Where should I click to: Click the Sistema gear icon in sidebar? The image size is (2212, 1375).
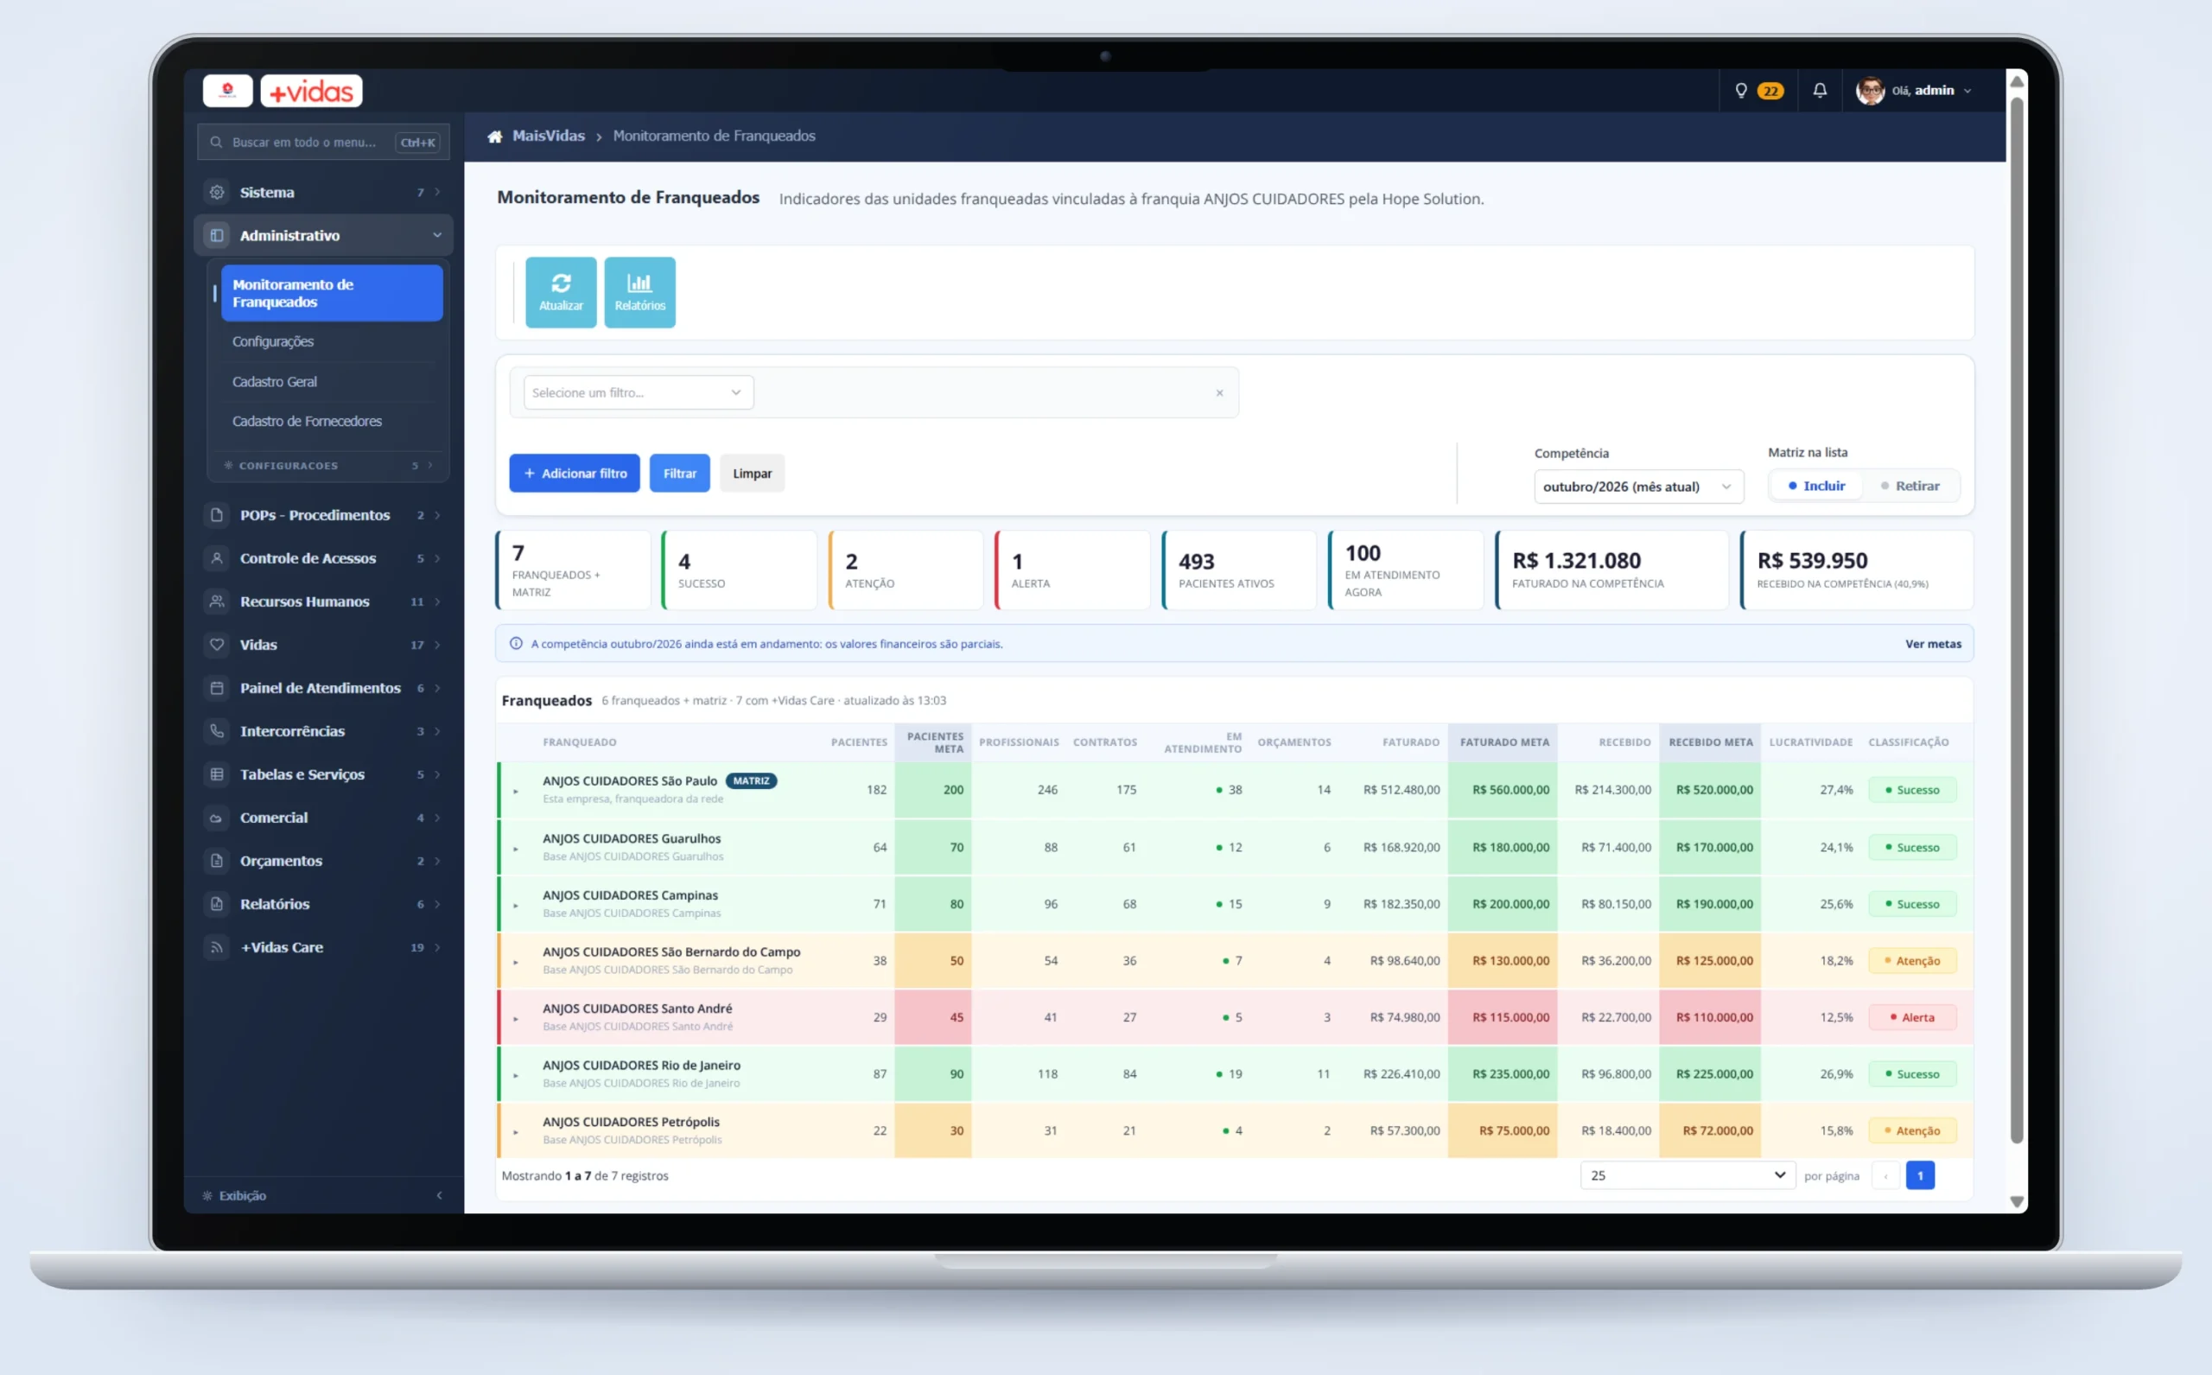pos(216,192)
